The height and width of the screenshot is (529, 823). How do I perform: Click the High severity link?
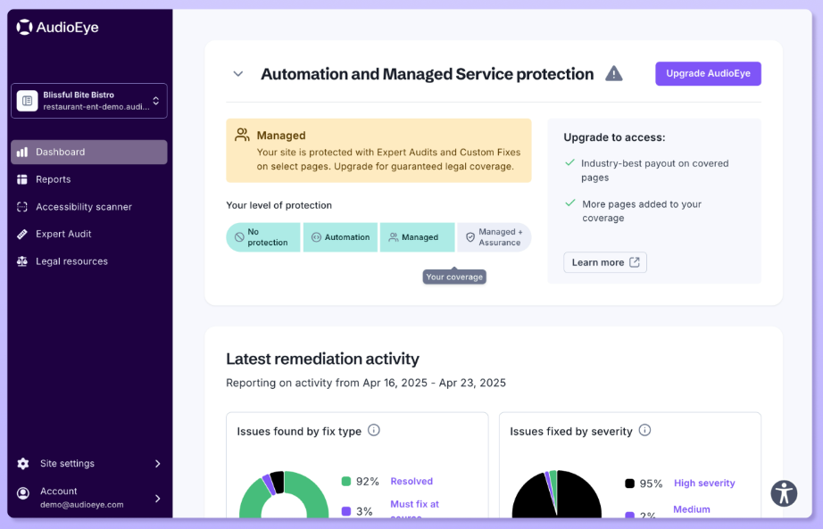click(x=704, y=484)
